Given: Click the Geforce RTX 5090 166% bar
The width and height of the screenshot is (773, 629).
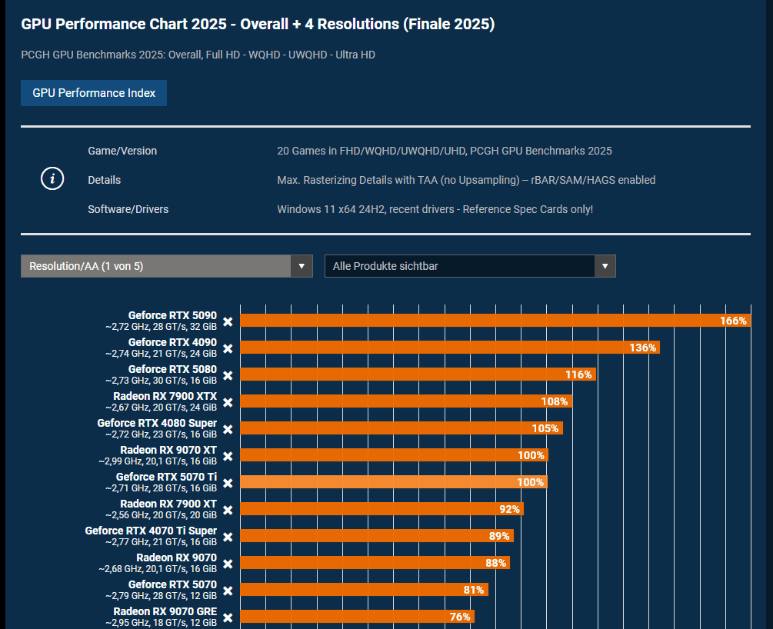Looking at the screenshot, I should (x=495, y=321).
